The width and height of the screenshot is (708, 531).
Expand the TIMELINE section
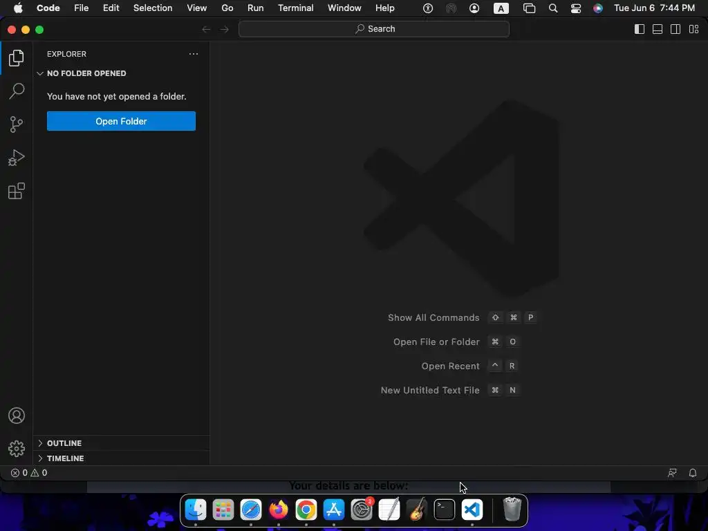[x=121, y=458]
